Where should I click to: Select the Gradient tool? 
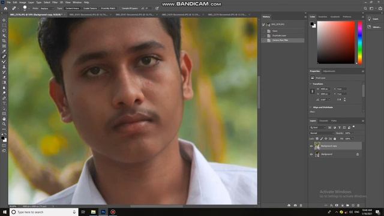tap(4, 82)
